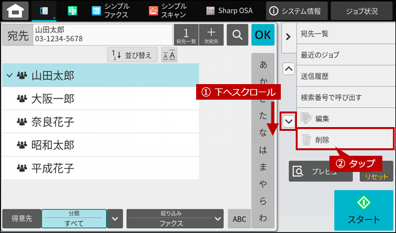Collapse the action panel with right chevron
The image size is (396, 233).
point(288,37)
